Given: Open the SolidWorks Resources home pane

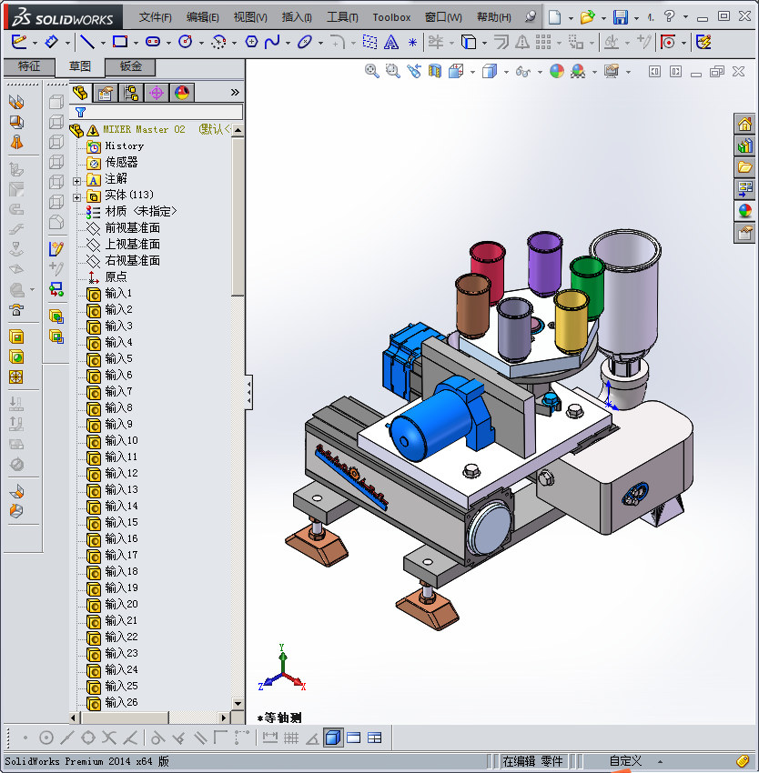Looking at the screenshot, I should coord(745,124).
